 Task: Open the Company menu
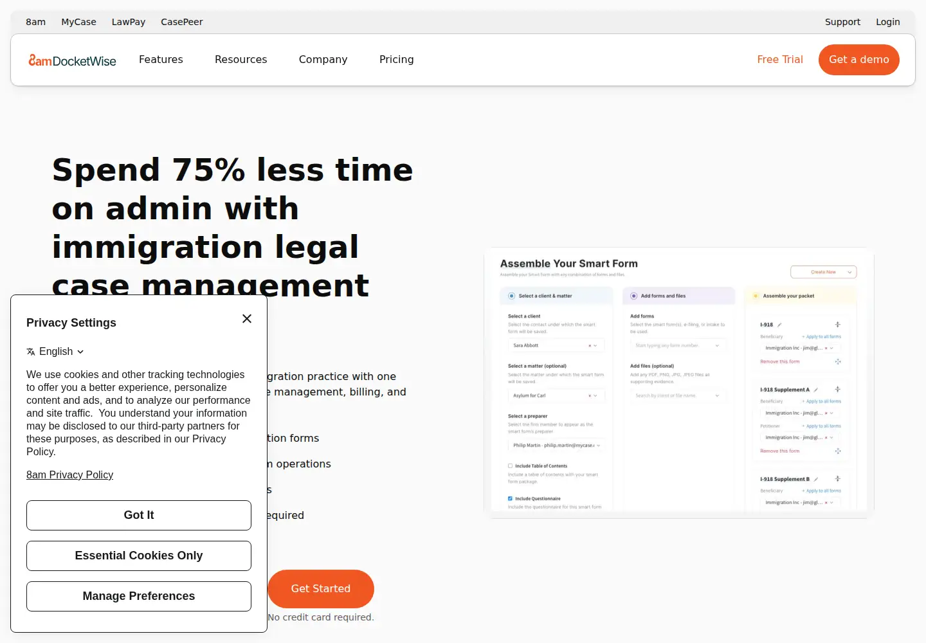[x=323, y=60]
